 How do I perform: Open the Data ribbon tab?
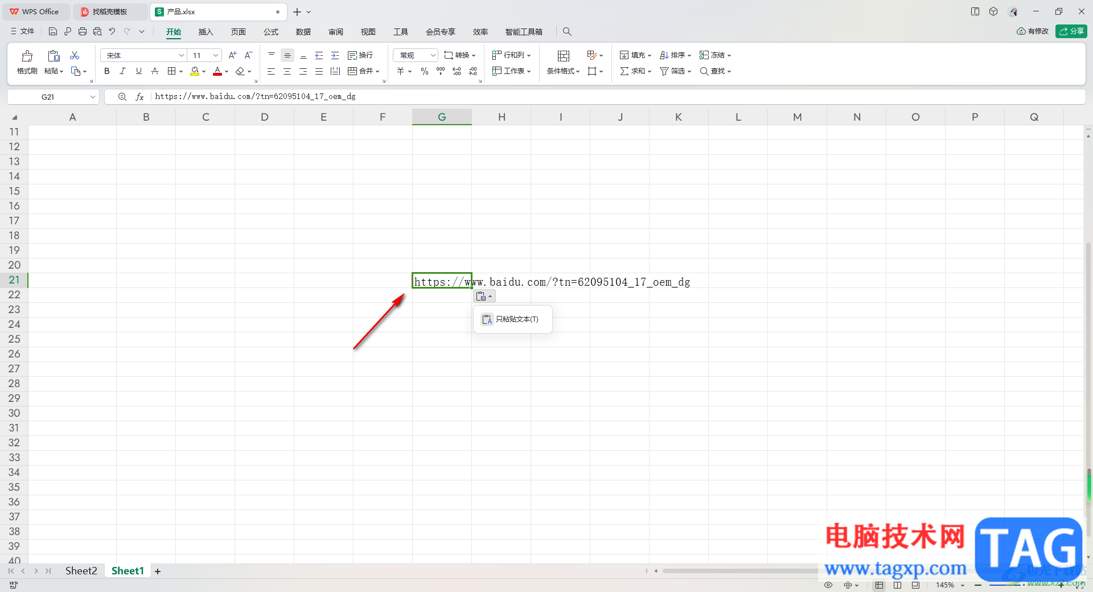coord(303,32)
